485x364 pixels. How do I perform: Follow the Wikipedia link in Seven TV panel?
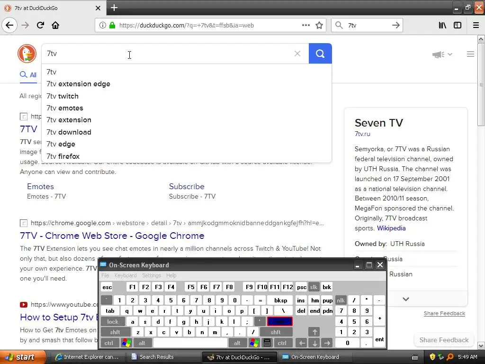tap(391, 228)
